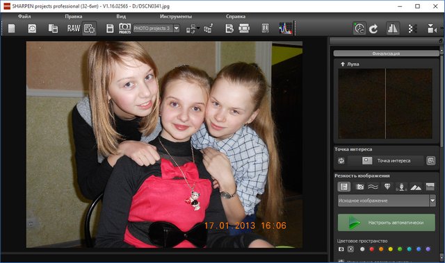This screenshot has height=263, width=445.
Task: Click the save floppy disk icon
Action: pos(110,28)
